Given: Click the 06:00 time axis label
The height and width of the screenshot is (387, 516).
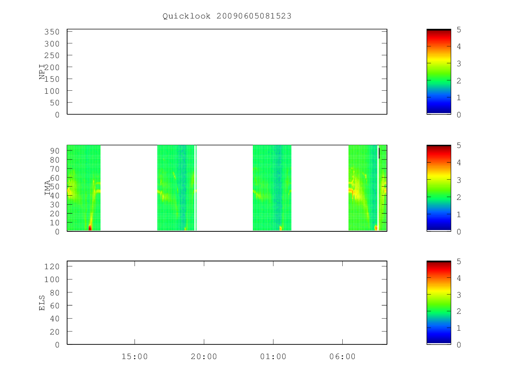Looking at the screenshot, I should 342,356.
